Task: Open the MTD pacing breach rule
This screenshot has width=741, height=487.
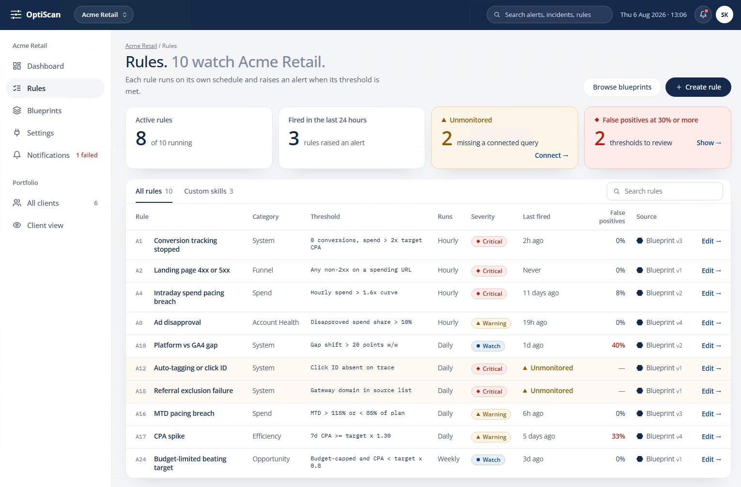Action: [184, 413]
